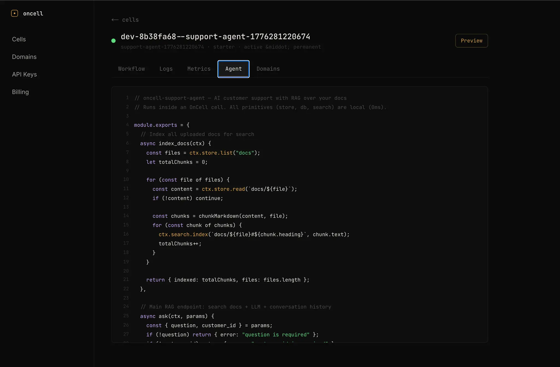The height and width of the screenshot is (367, 560).
Task: Click 'async ask(ctx, params) {' line
Action: pos(177,316)
